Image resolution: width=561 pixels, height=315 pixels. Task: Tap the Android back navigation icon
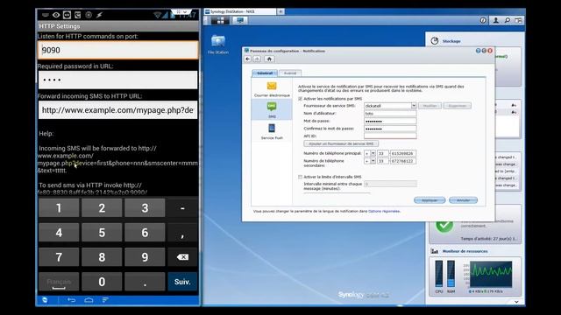[72, 300]
